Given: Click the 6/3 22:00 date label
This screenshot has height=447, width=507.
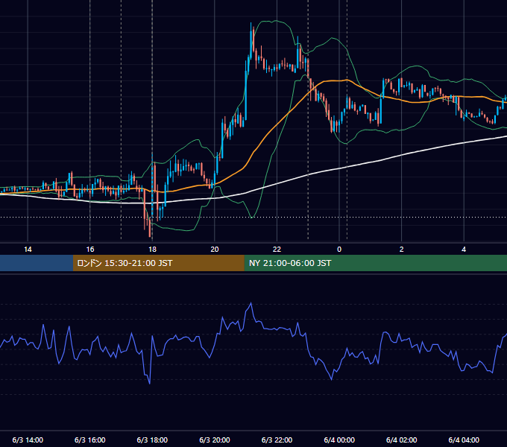Looking at the screenshot, I should click(x=277, y=440).
